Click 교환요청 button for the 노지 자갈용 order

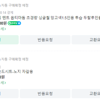86,94
